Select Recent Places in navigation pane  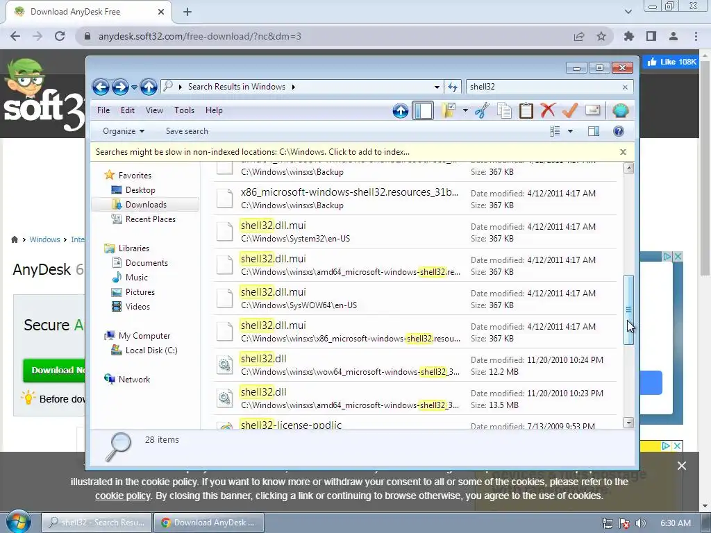150,219
